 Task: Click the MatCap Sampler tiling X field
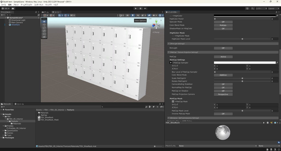coord(231,66)
